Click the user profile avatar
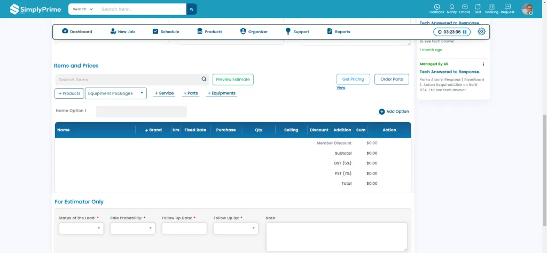 [527, 9]
